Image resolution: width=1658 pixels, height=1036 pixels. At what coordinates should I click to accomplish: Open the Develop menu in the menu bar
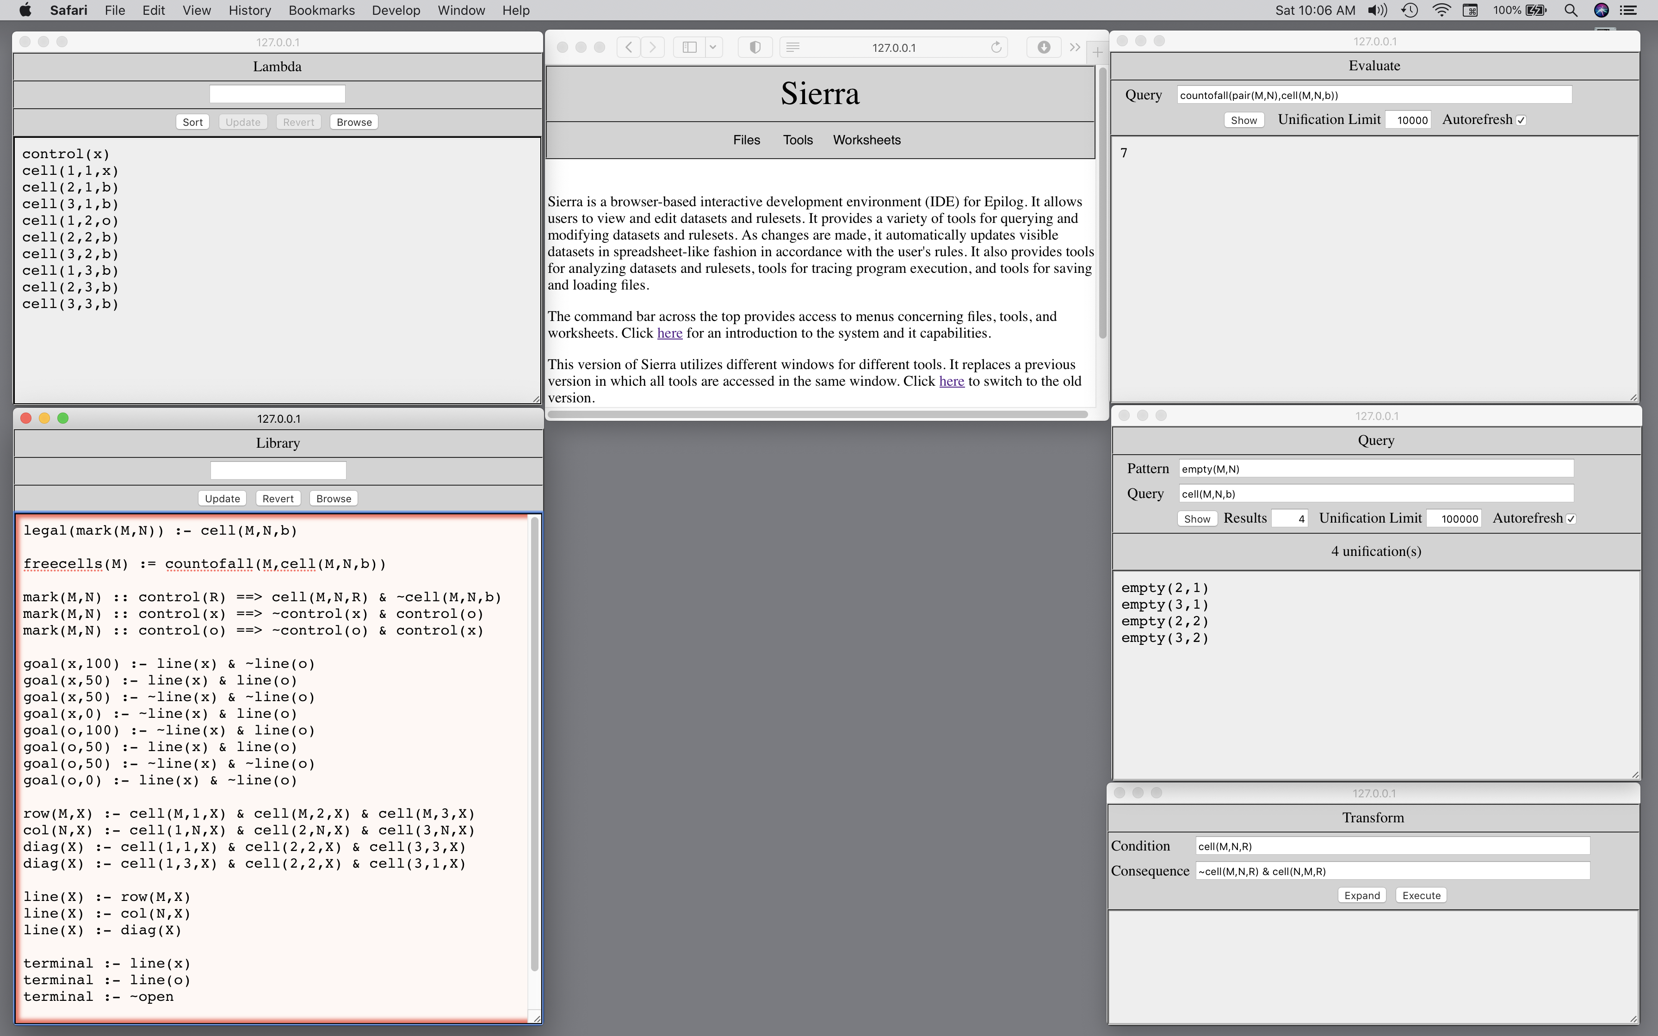(396, 10)
